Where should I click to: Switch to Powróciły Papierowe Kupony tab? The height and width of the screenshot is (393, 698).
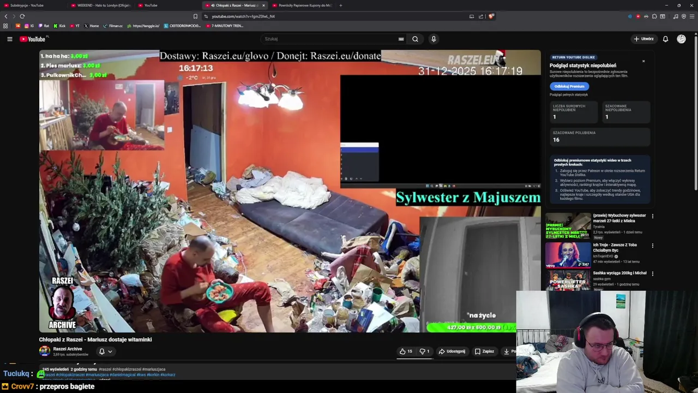click(302, 5)
